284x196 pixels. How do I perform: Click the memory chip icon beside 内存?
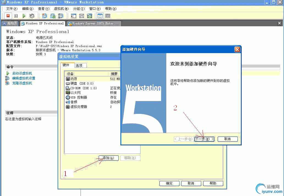pyautogui.click(x=68, y=79)
